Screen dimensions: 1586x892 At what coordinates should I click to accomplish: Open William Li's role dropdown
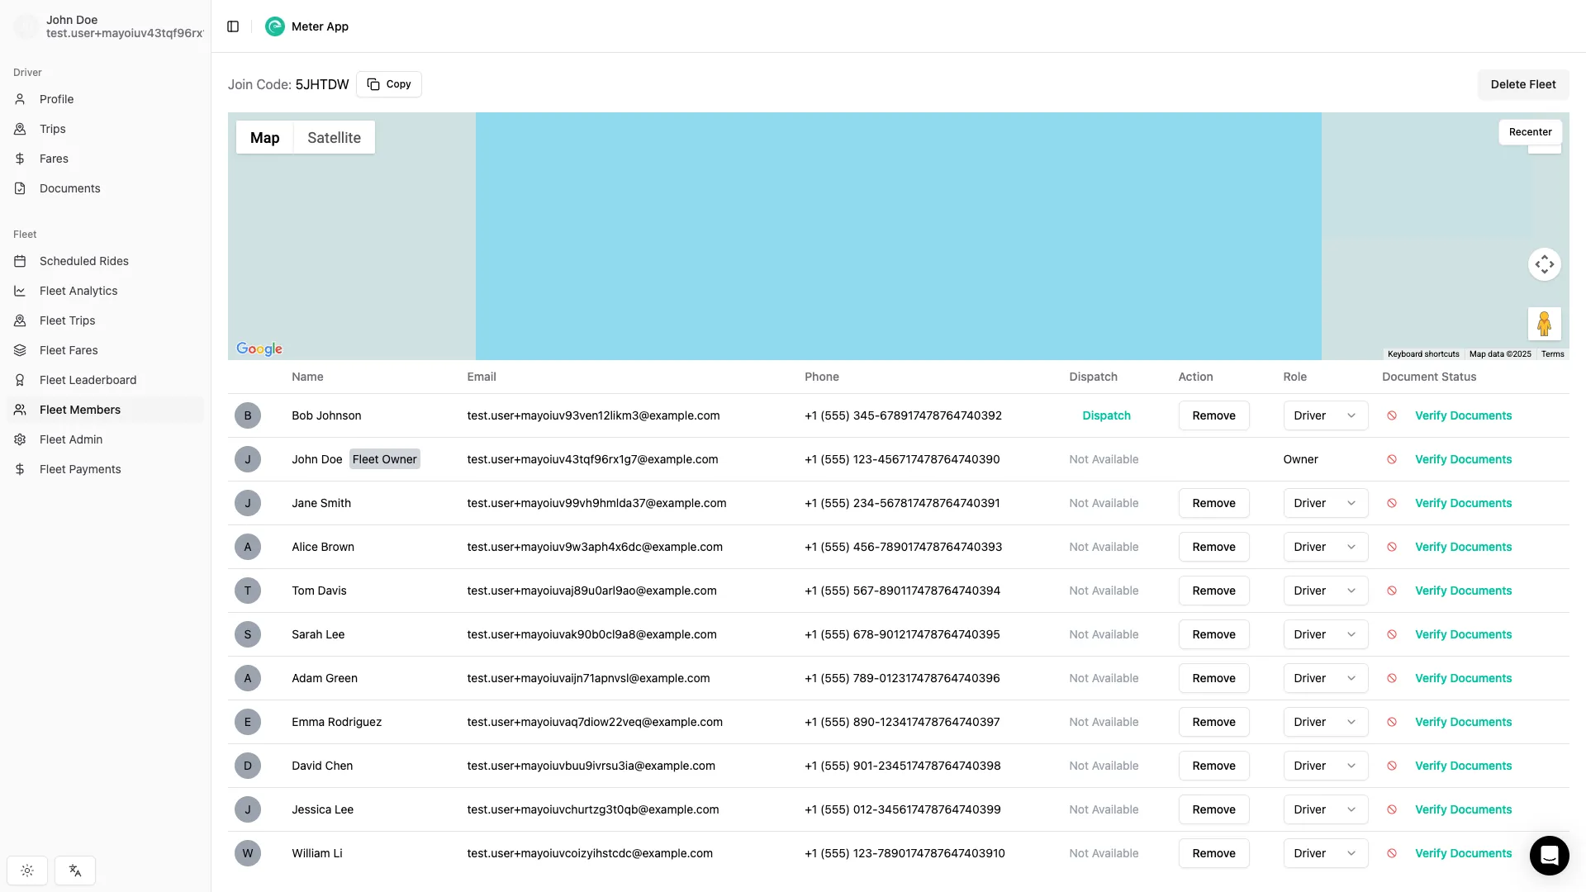point(1324,853)
